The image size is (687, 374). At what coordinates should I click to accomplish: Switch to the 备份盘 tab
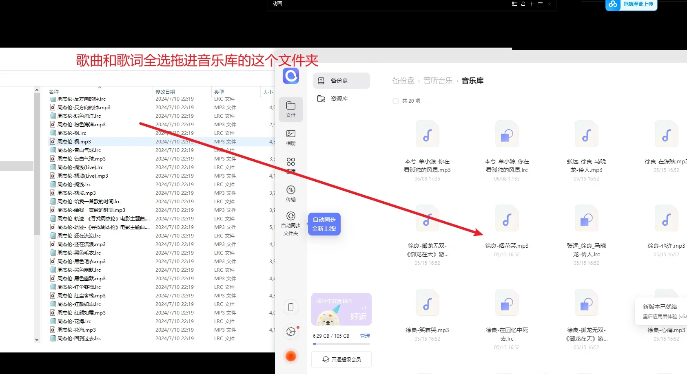click(341, 80)
